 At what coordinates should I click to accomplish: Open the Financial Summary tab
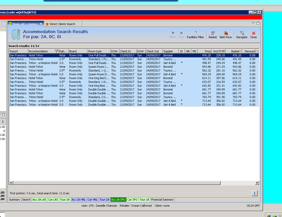pos(162,200)
